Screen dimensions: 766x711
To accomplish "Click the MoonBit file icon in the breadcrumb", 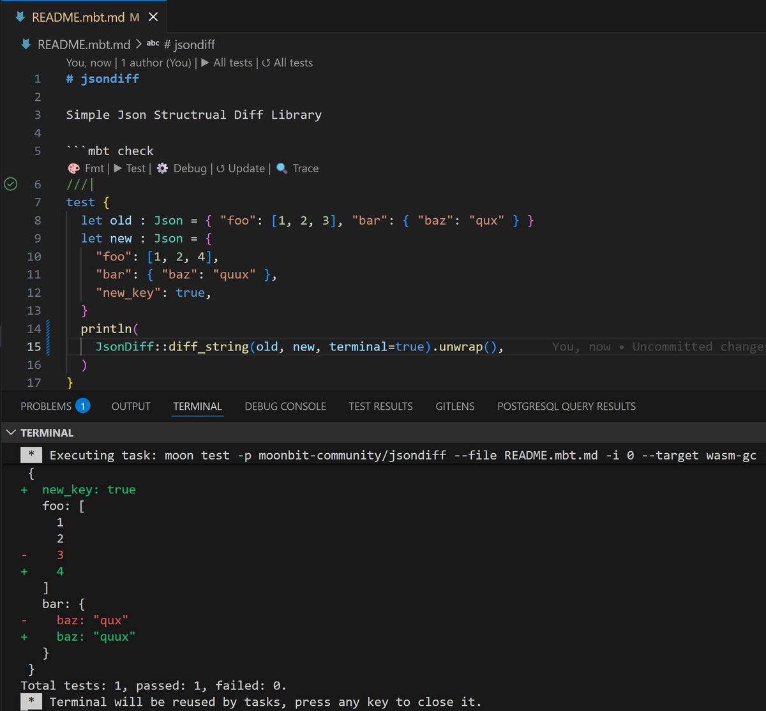I will (x=26, y=44).
